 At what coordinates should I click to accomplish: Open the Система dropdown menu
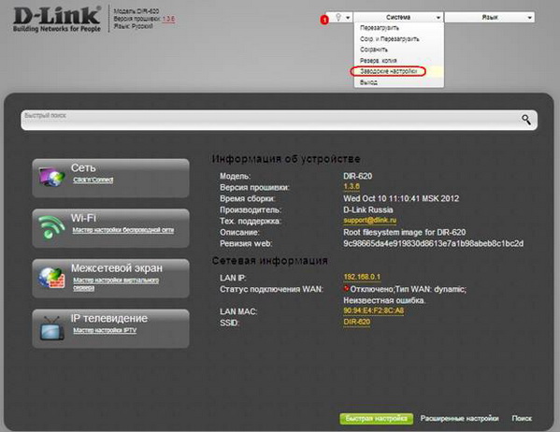pos(398,17)
